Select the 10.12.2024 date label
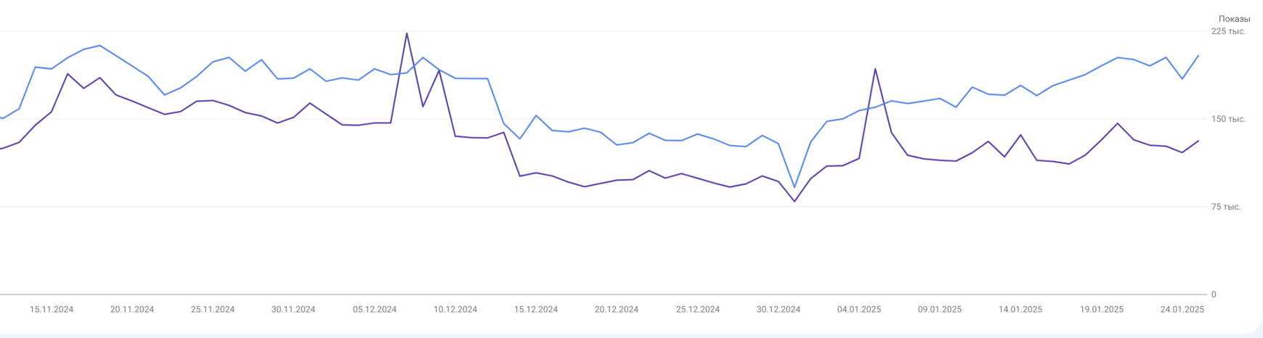 (x=455, y=309)
